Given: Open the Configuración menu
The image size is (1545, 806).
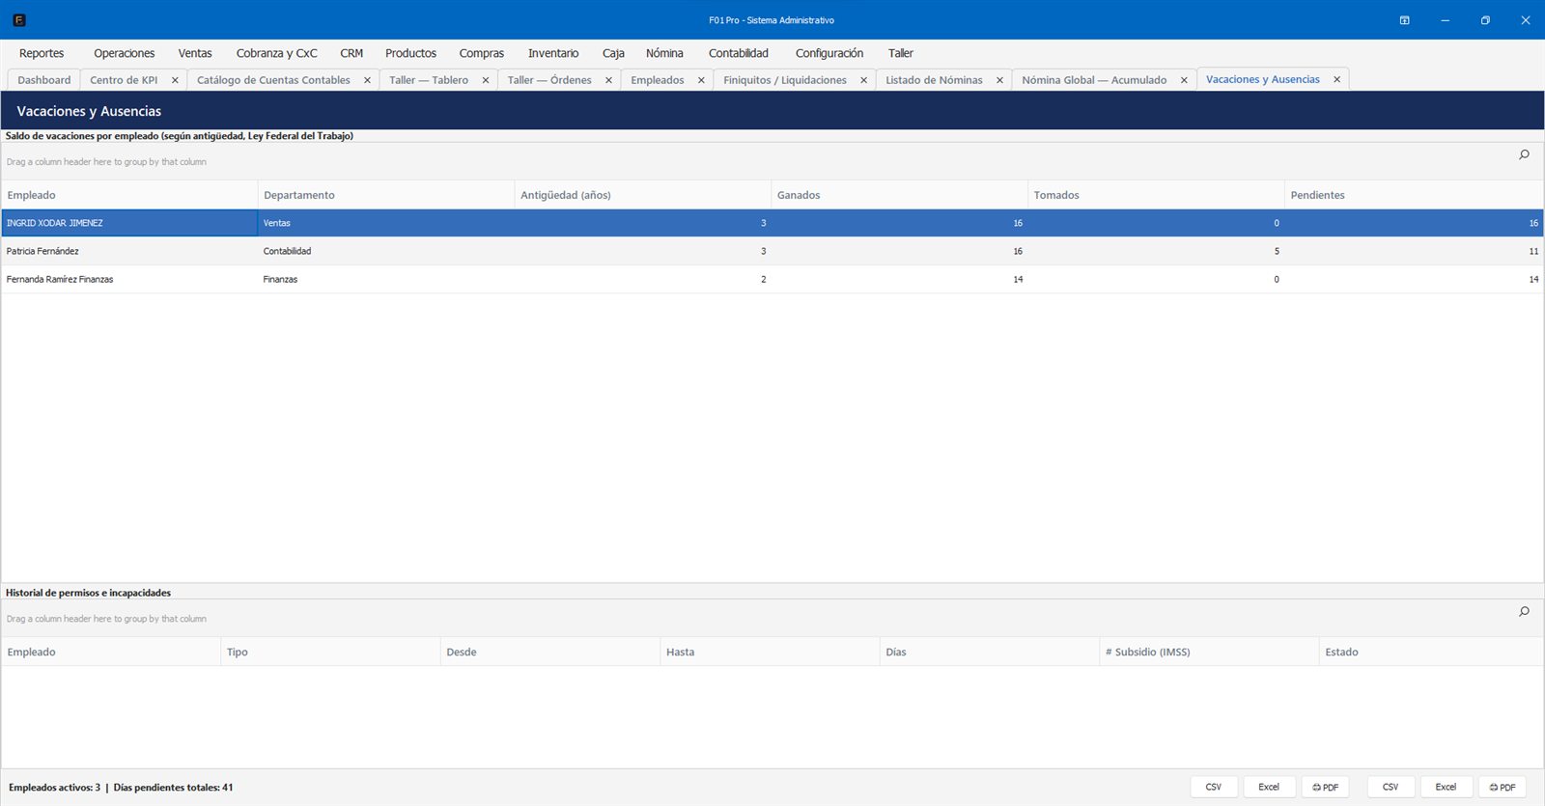Looking at the screenshot, I should 829,53.
